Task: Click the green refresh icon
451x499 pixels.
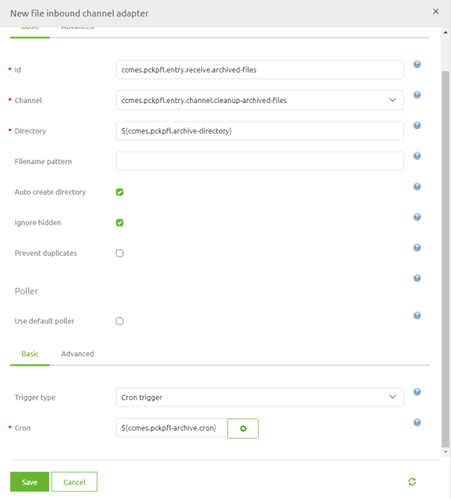Action: (412, 482)
